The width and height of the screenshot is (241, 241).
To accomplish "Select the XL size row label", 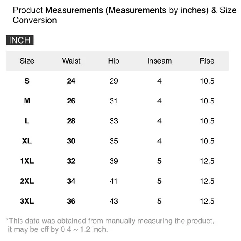I will tap(27, 141).
